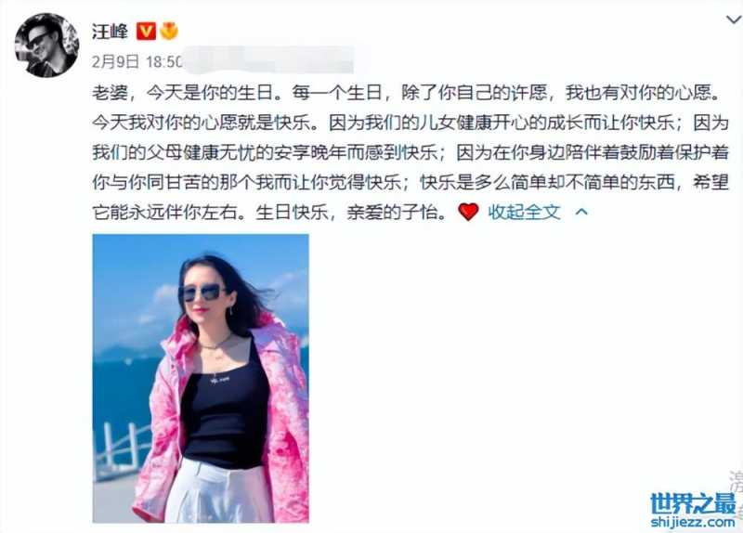743x533 pixels.
Task: Click the 世界之最 watermark logo
Action: click(x=694, y=503)
